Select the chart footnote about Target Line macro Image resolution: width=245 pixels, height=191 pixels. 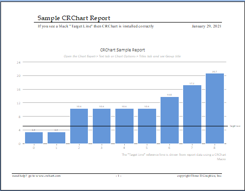[x=174, y=157]
